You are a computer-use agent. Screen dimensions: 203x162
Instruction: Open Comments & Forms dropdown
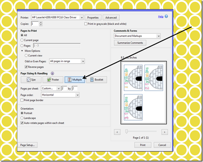(137, 36)
